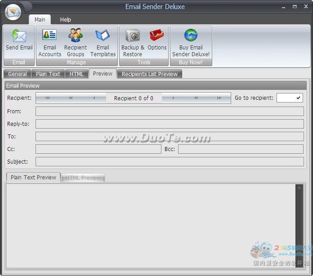Open Email Accounts manager

pos(49,43)
